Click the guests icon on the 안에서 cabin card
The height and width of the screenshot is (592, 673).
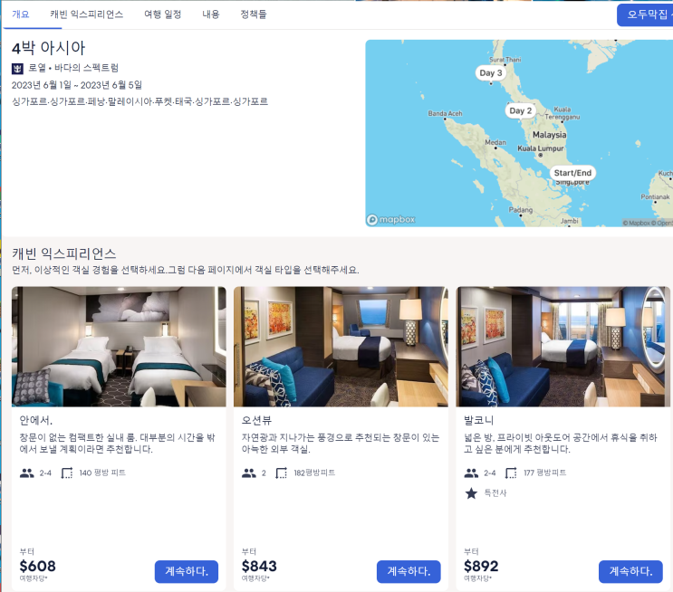[x=26, y=473]
